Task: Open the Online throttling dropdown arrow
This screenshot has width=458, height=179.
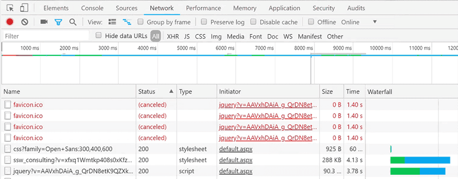Action: tap(375, 22)
